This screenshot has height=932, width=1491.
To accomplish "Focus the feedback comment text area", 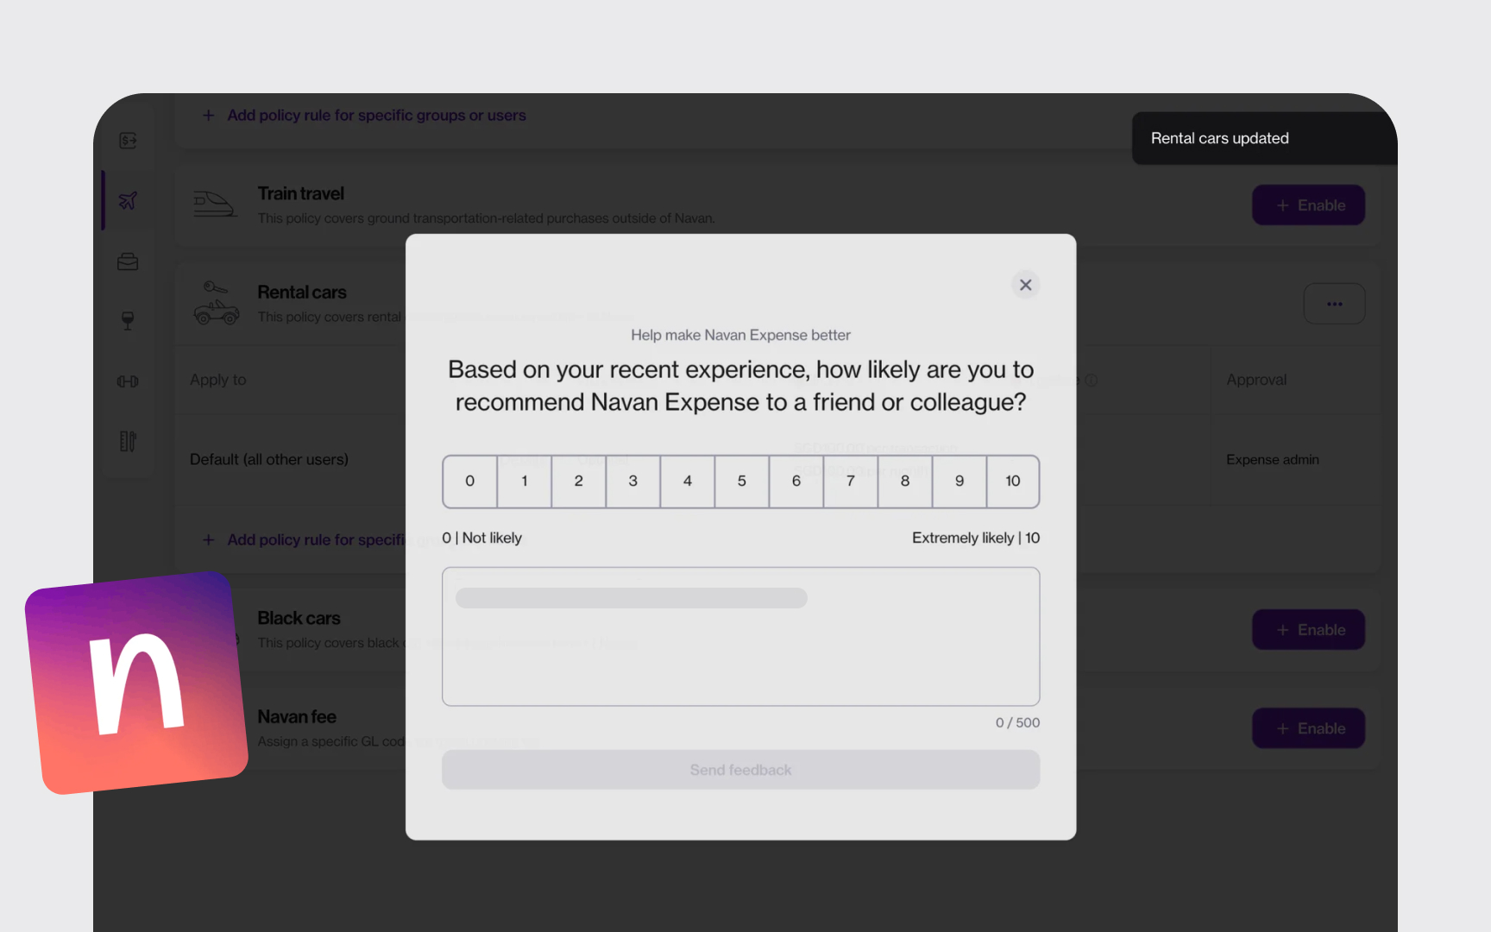I will pos(741,637).
